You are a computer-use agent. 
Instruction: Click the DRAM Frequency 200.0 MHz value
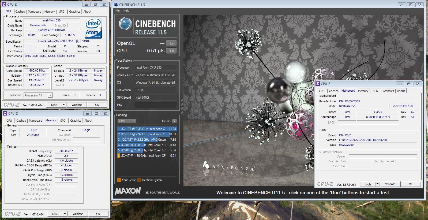66,151
